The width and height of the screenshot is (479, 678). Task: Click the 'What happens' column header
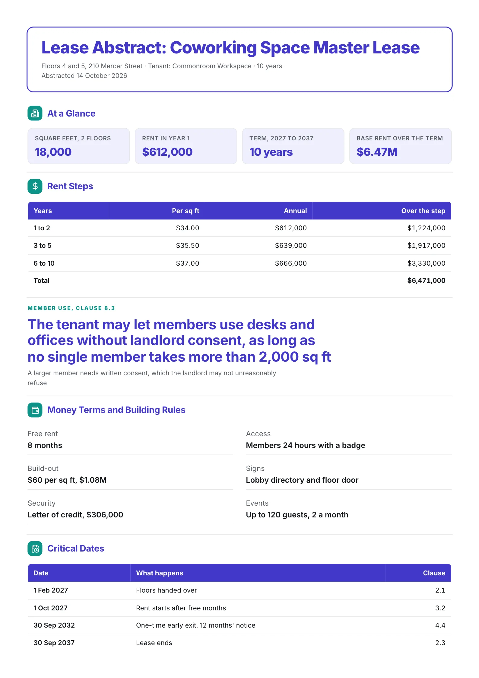[160, 573]
